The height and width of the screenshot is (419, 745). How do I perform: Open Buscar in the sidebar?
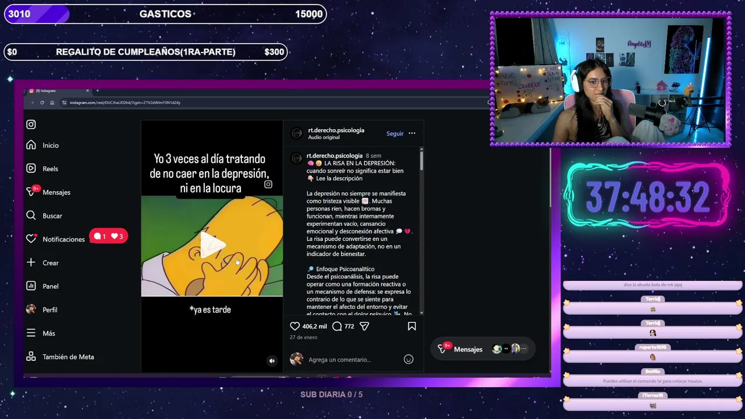point(44,215)
